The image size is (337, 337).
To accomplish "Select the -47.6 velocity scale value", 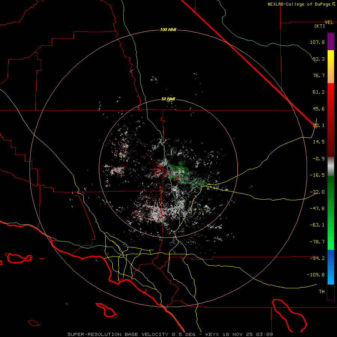I will [x=317, y=209].
